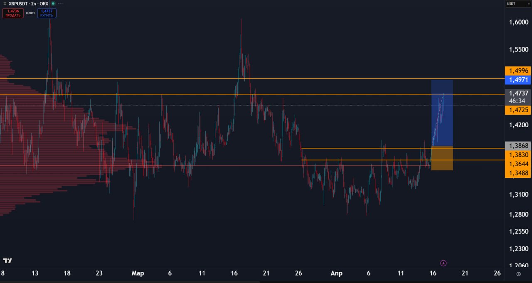Click the green market status dot
The height and width of the screenshot is (283, 532).
52,3
